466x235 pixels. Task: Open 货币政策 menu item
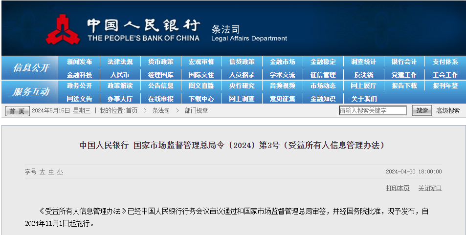161,62
